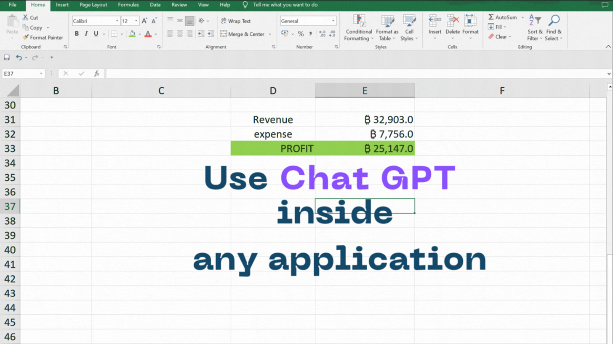The image size is (613, 344).
Task: Click the formula bar input
Action: pyautogui.click(x=356, y=74)
